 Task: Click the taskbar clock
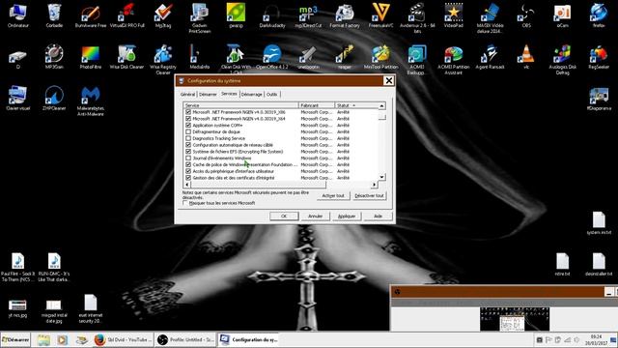[596, 339]
